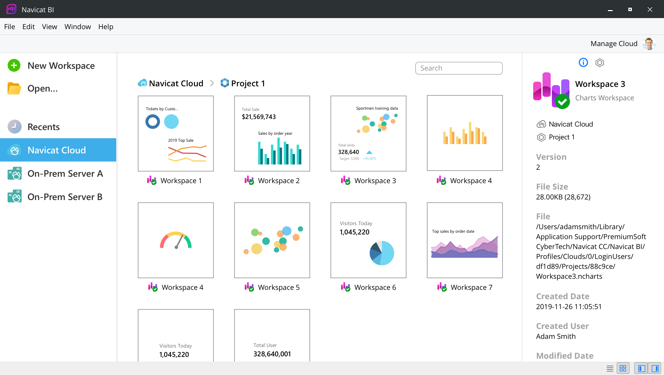Select the Workspace 1 thumbnail
The height and width of the screenshot is (375, 664).
[175, 133]
